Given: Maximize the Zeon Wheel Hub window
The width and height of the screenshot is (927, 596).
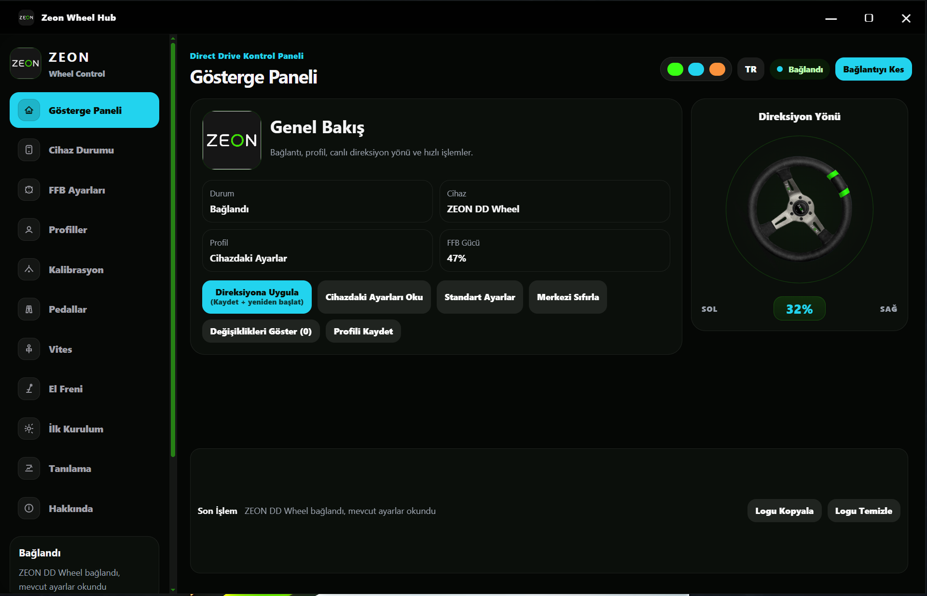Looking at the screenshot, I should [869, 18].
